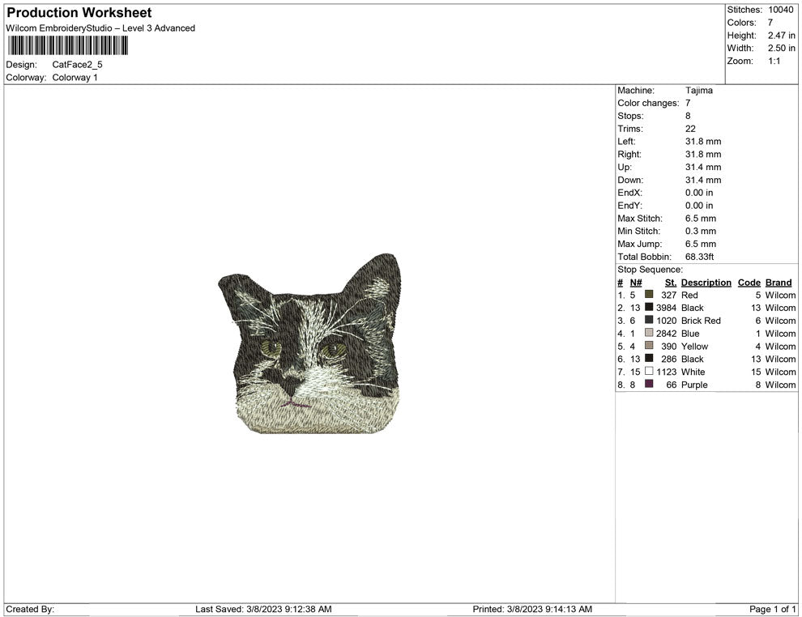
Task: Select the Colorway 1 label
Action: pos(75,78)
